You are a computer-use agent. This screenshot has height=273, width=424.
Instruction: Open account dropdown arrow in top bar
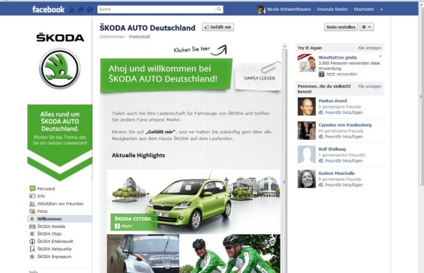tap(382, 10)
